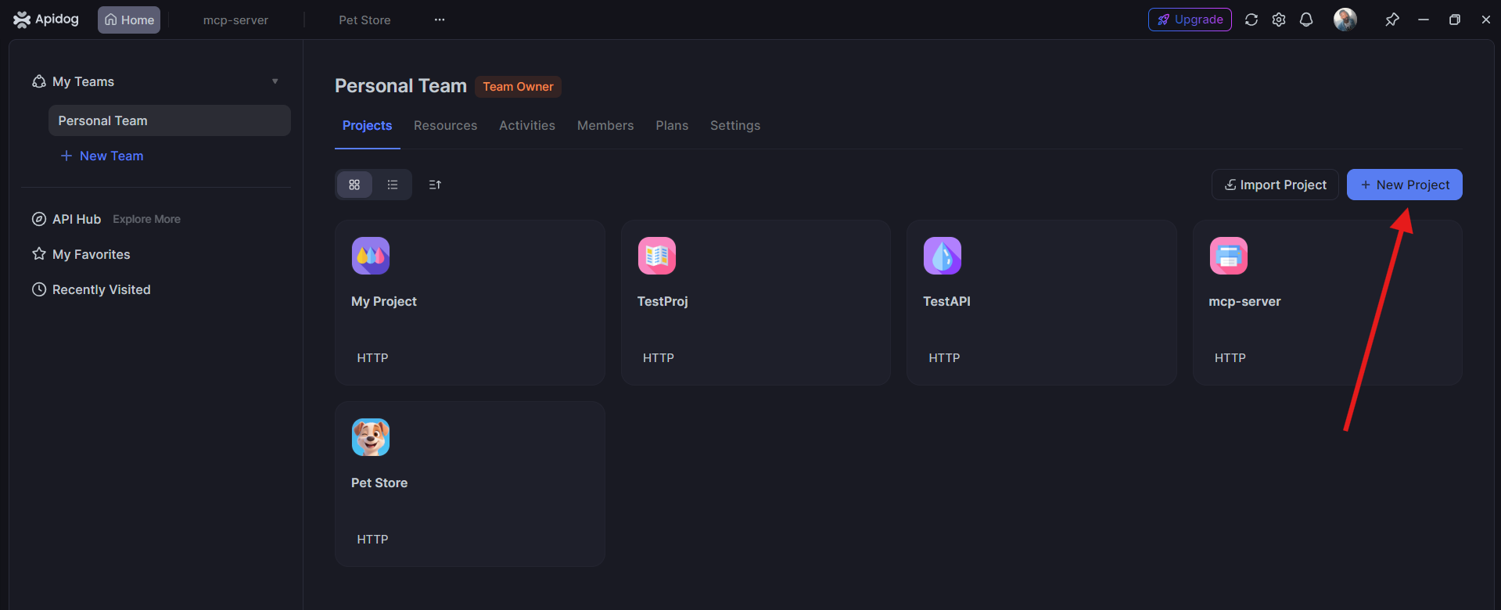Switch to list view

click(x=393, y=185)
